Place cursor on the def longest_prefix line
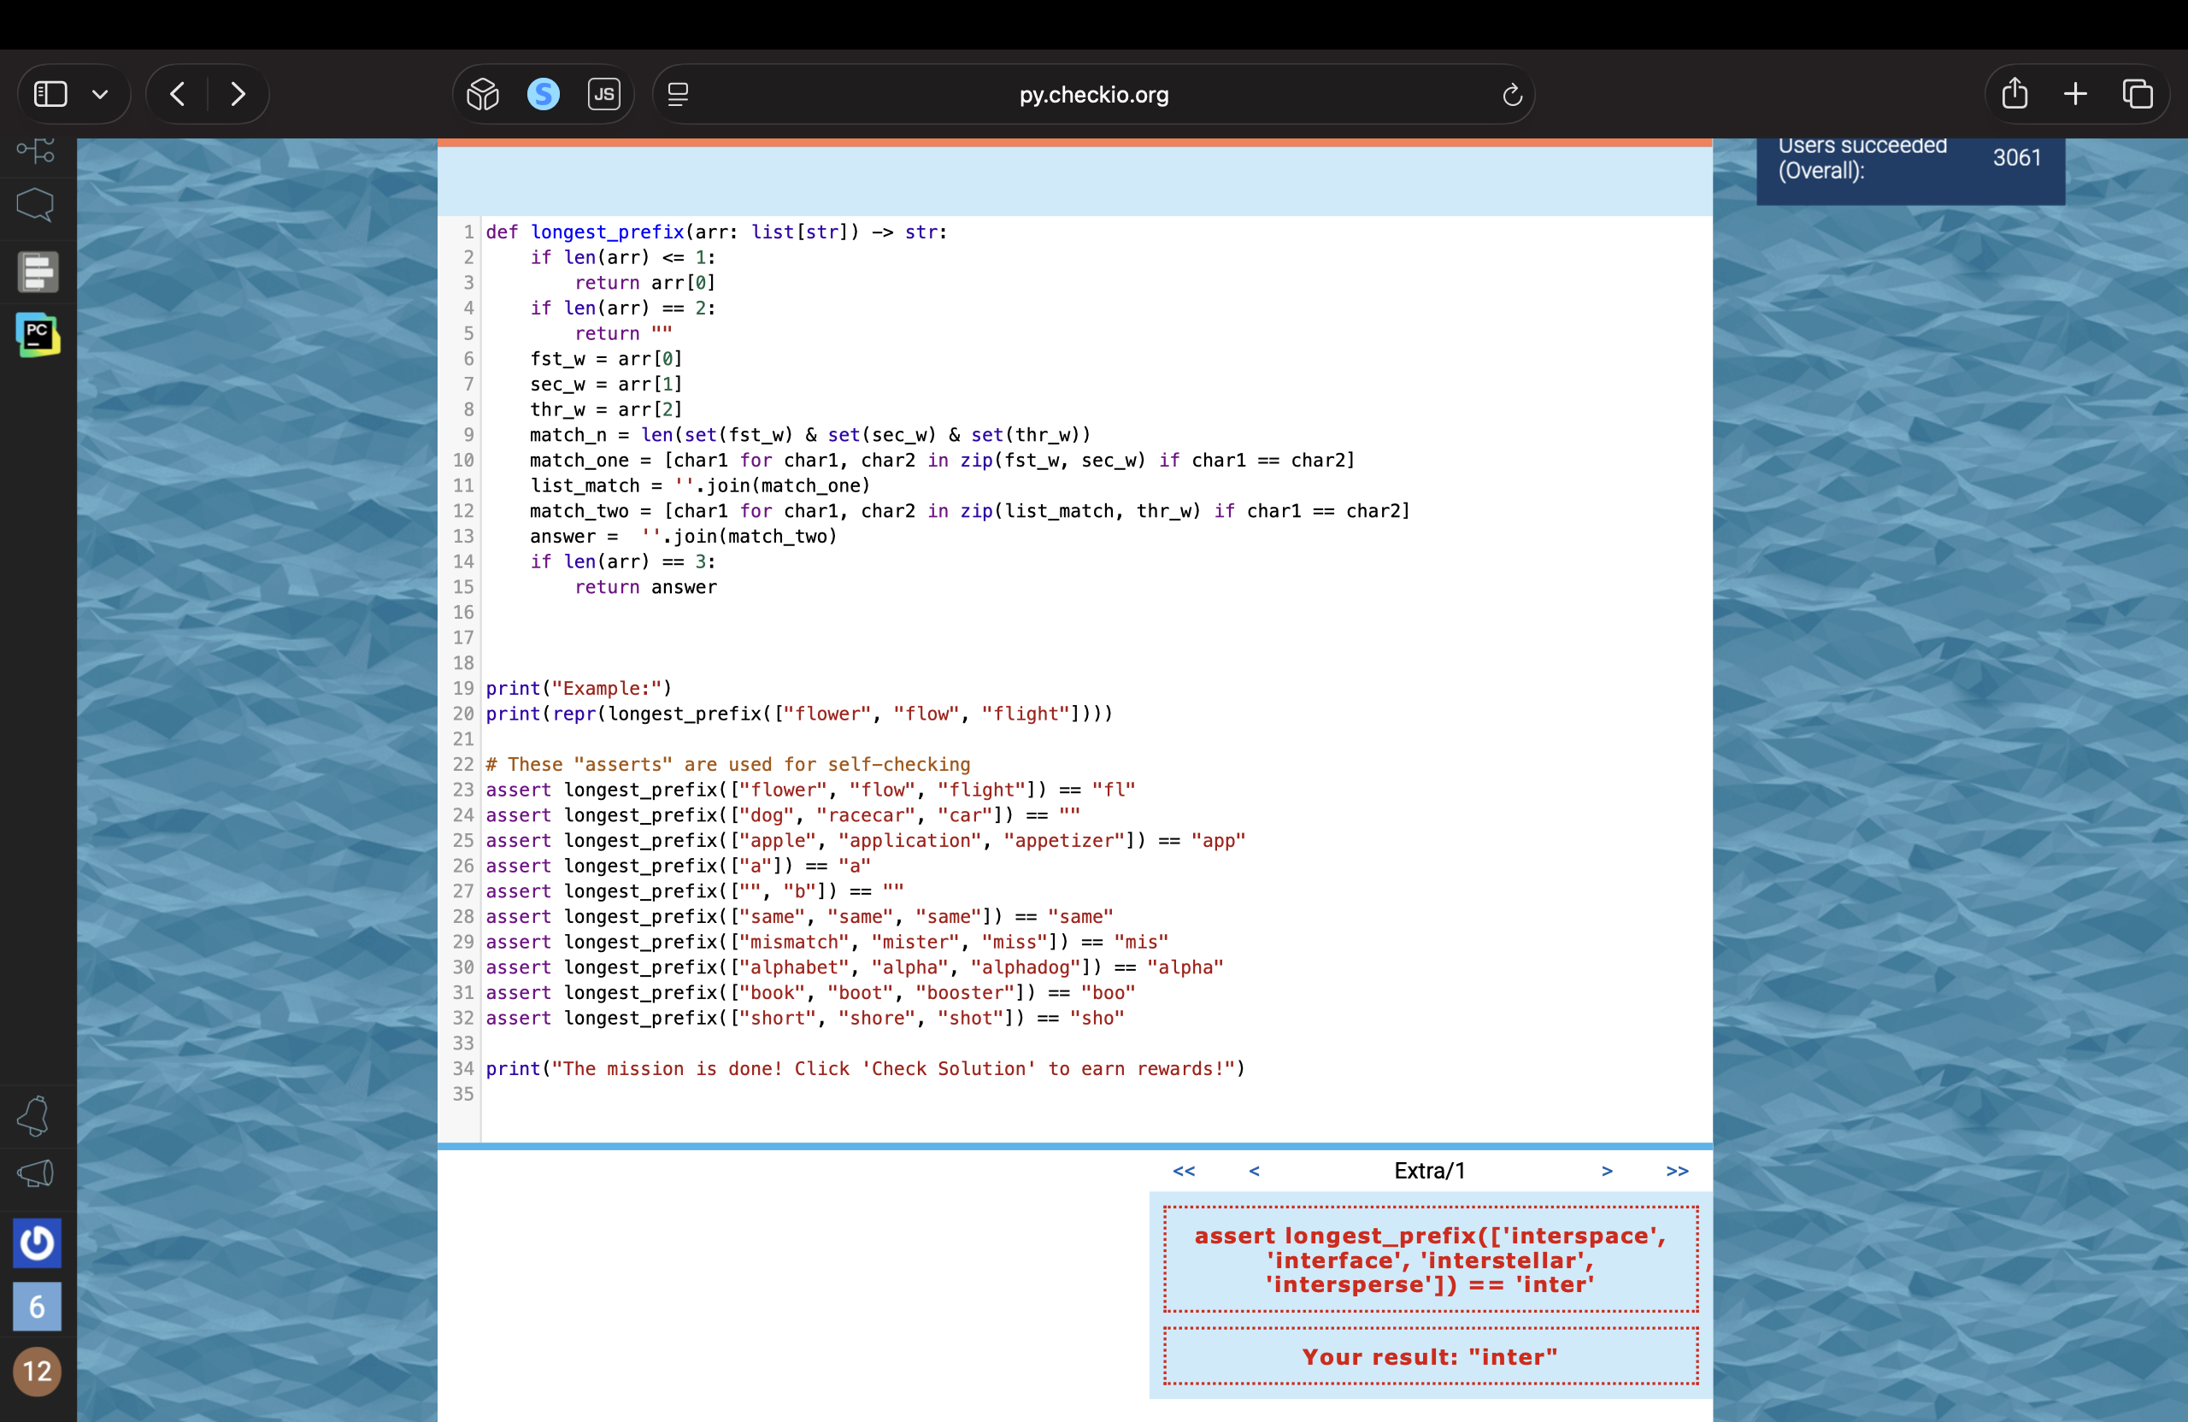 [x=716, y=232]
